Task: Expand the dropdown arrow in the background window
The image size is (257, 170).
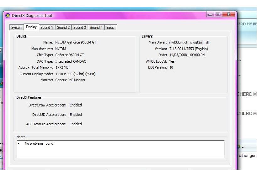Action: point(243,147)
